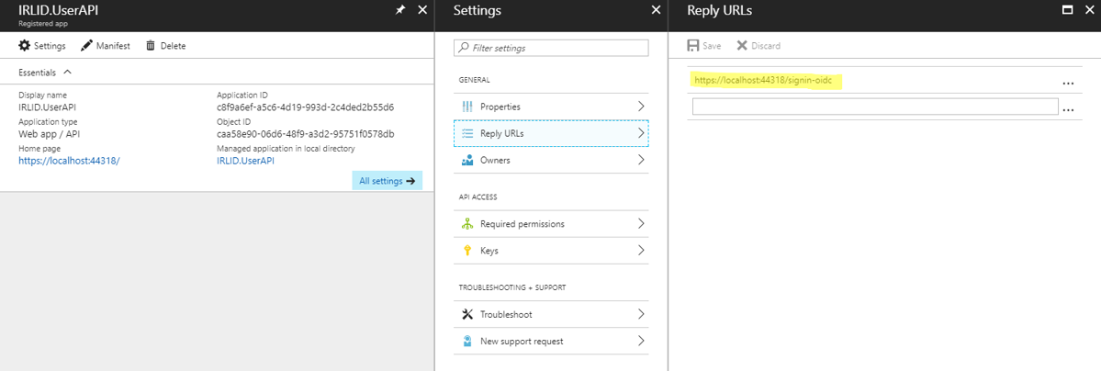The height and width of the screenshot is (371, 1101).
Task: Click the chevron beside Troubleshoot
Action: click(x=640, y=314)
